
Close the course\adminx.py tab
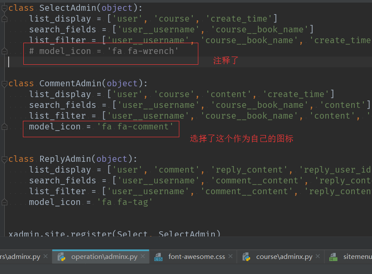(318, 256)
